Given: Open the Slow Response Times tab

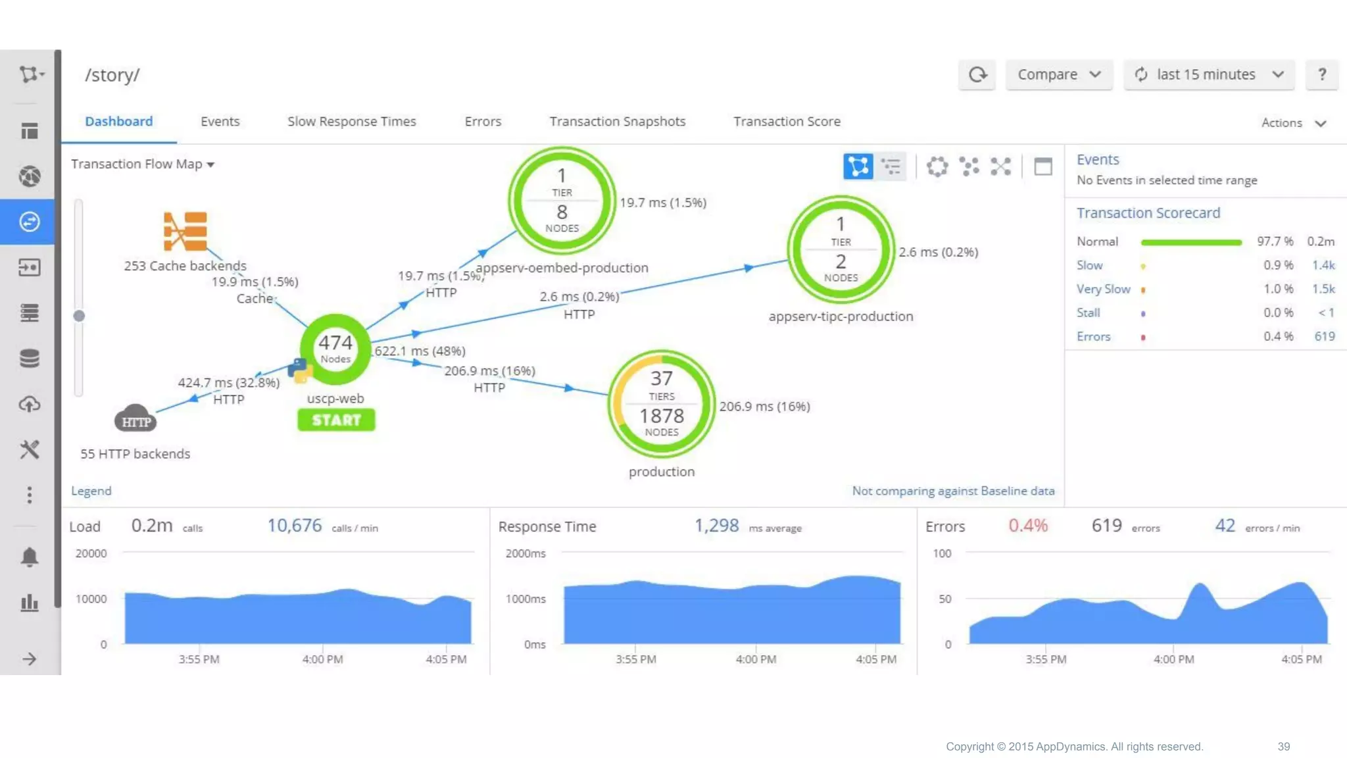Looking at the screenshot, I should coord(351,122).
